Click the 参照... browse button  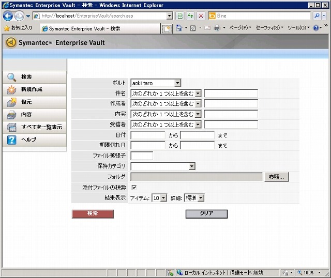tap(277, 177)
